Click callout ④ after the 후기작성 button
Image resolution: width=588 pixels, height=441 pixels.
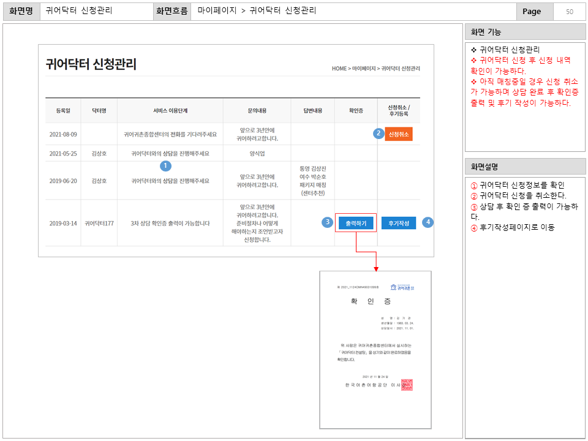427,224
